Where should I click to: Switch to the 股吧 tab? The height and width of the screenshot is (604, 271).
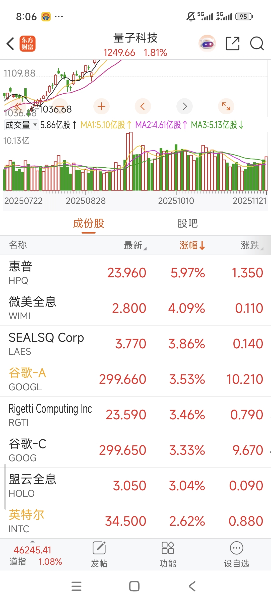187,223
